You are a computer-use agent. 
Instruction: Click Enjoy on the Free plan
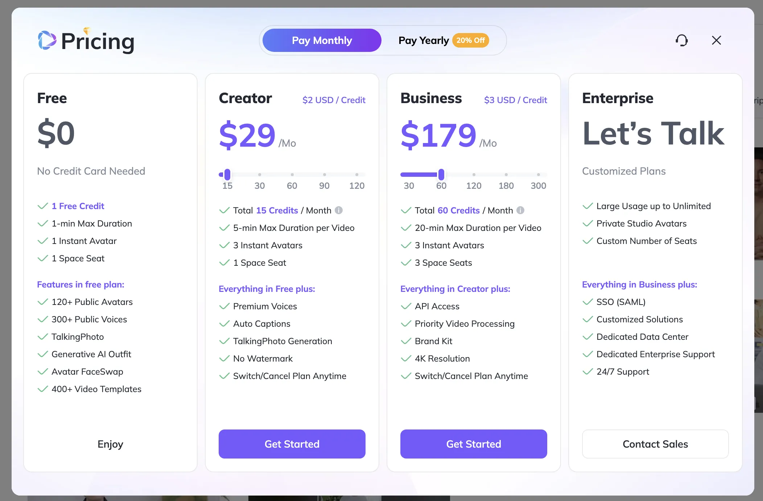110,444
